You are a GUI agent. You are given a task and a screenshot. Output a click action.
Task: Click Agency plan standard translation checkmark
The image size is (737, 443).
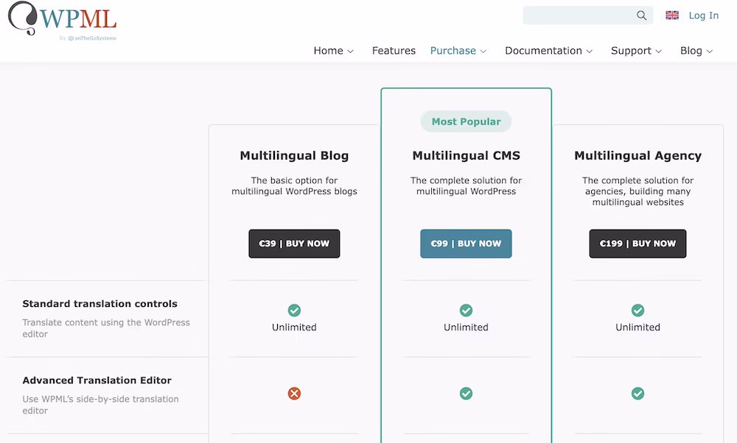tap(638, 311)
